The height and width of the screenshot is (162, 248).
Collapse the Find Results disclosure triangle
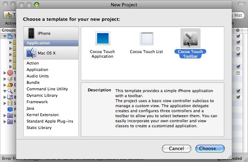pyautogui.click(x=5, y=91)
